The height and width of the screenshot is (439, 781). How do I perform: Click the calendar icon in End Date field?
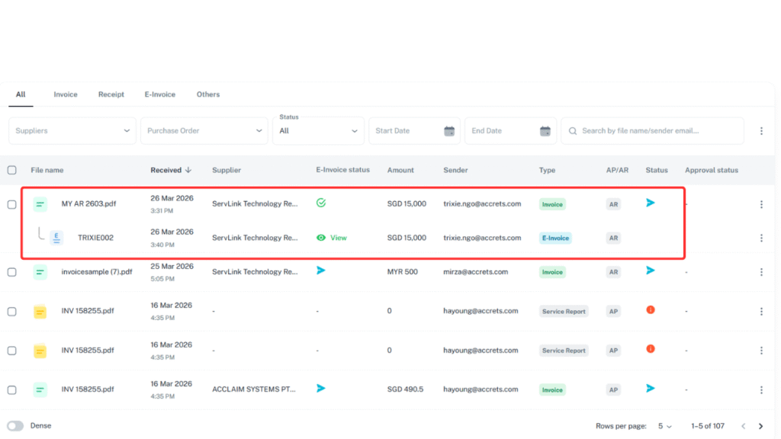tap(545, 131)
